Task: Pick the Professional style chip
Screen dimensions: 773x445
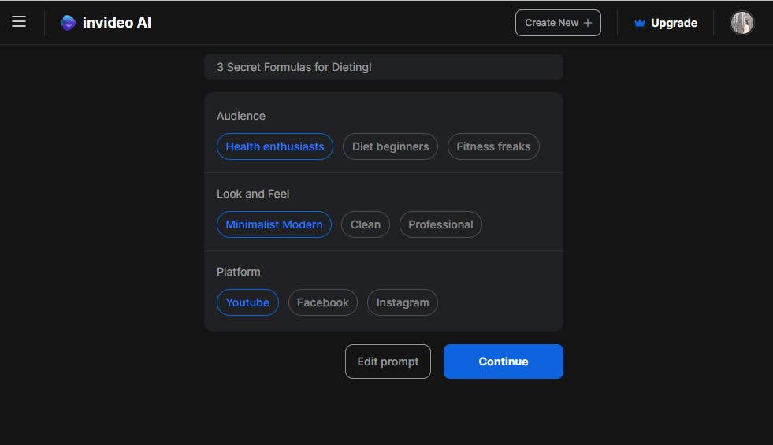Action: point(440,224)
